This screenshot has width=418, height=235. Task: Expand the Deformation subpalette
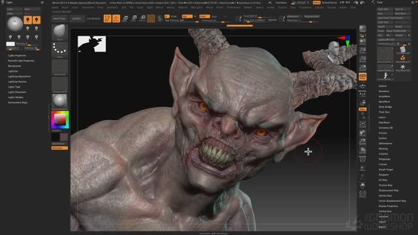click(x=385, y=144)
